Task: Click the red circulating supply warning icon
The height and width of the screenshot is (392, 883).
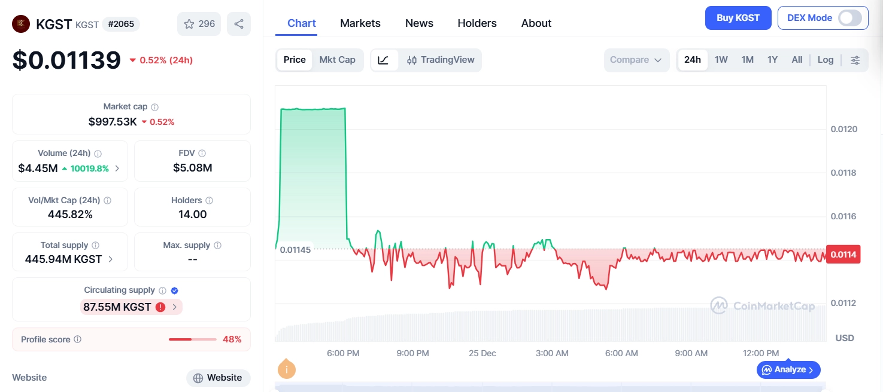Action: point(160,307)
